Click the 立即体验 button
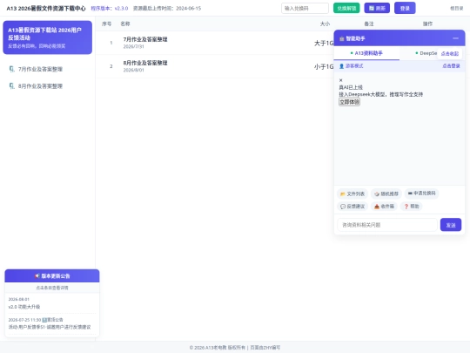 (x=349, y=102)
